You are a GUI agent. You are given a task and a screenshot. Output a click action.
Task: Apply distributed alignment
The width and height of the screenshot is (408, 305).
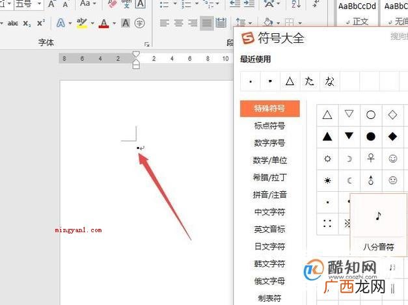tap(221, 23)
